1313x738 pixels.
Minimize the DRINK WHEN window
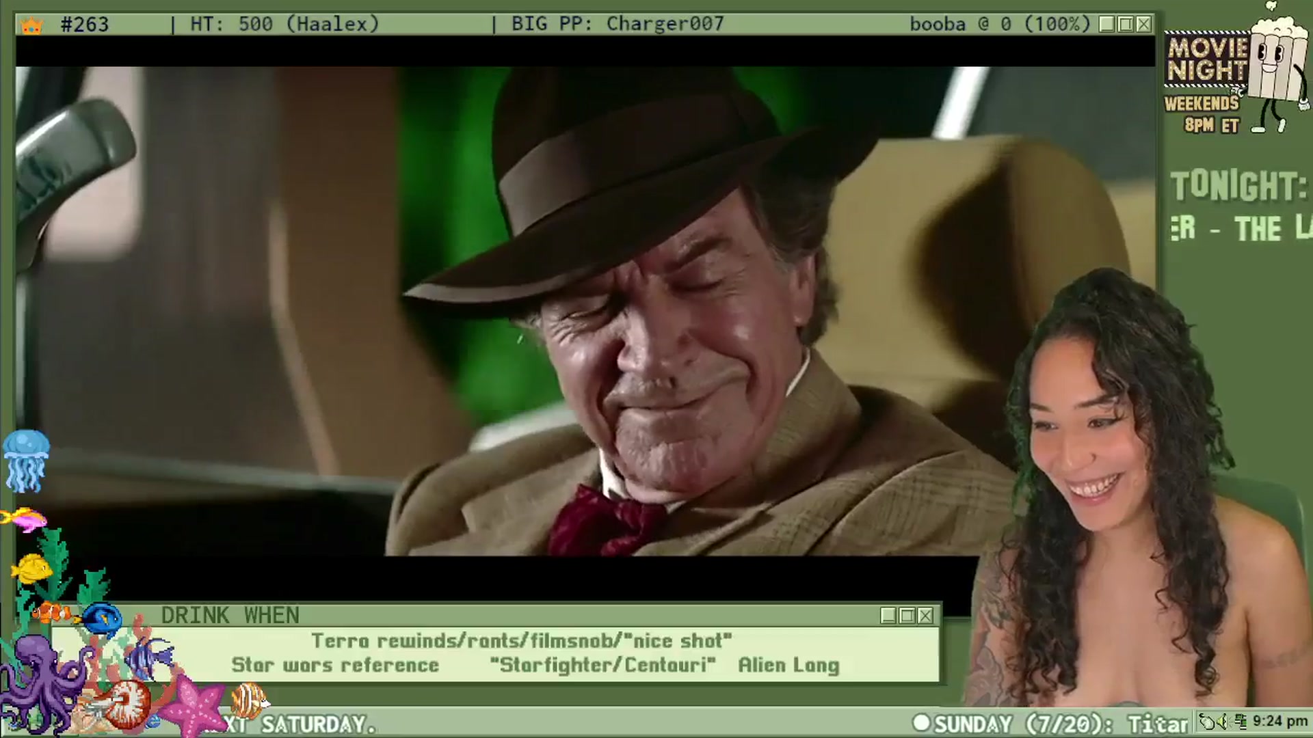click(888, 616)
